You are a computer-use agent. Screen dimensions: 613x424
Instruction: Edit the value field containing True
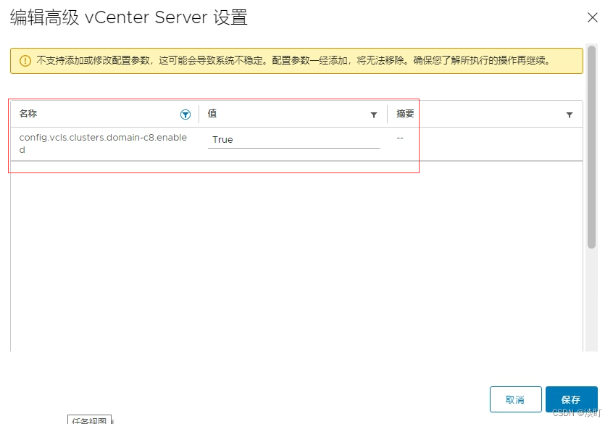point(293,140)
